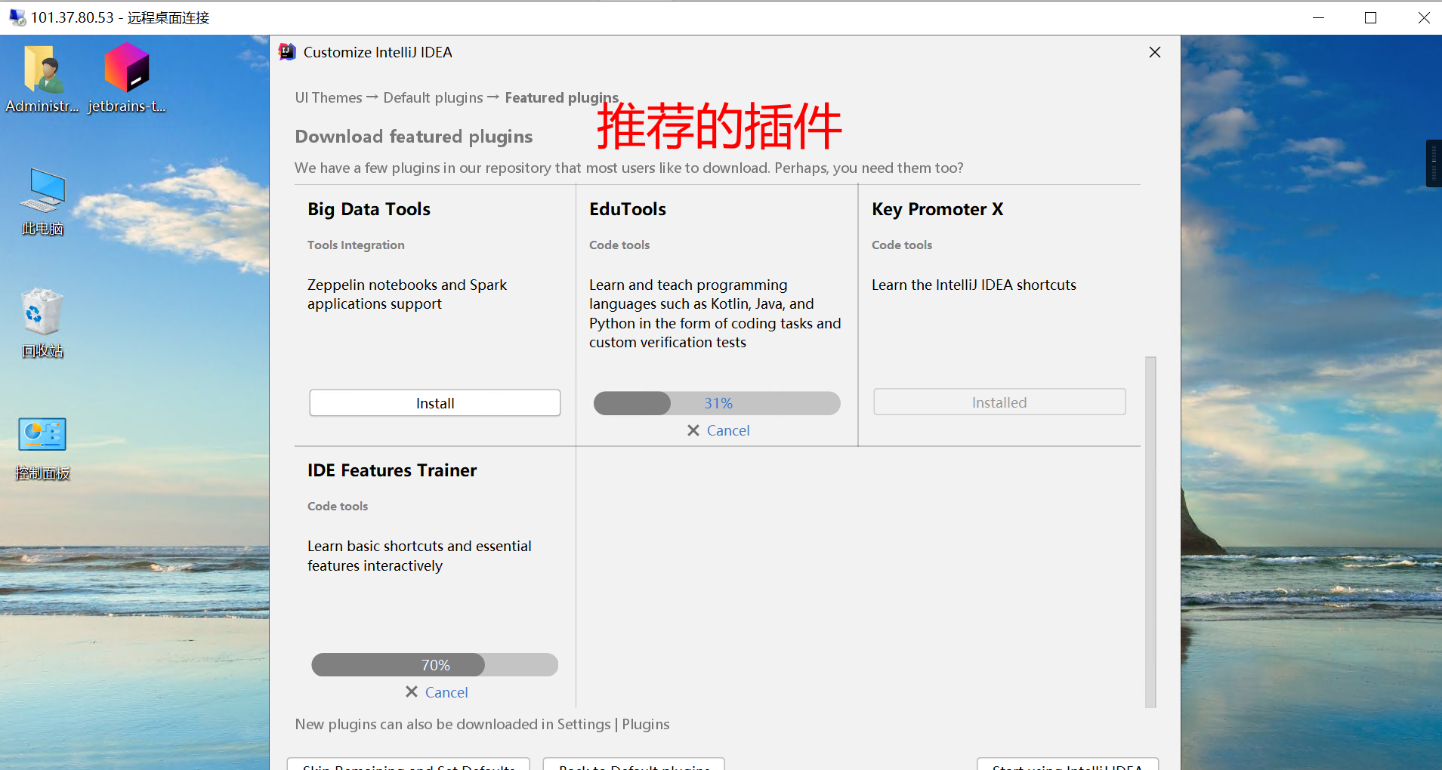Image resolution: width=1442 pixels, height=770 pixels.
Task: Click the Key Promoter X plugin title
Action: coord(937,209)
